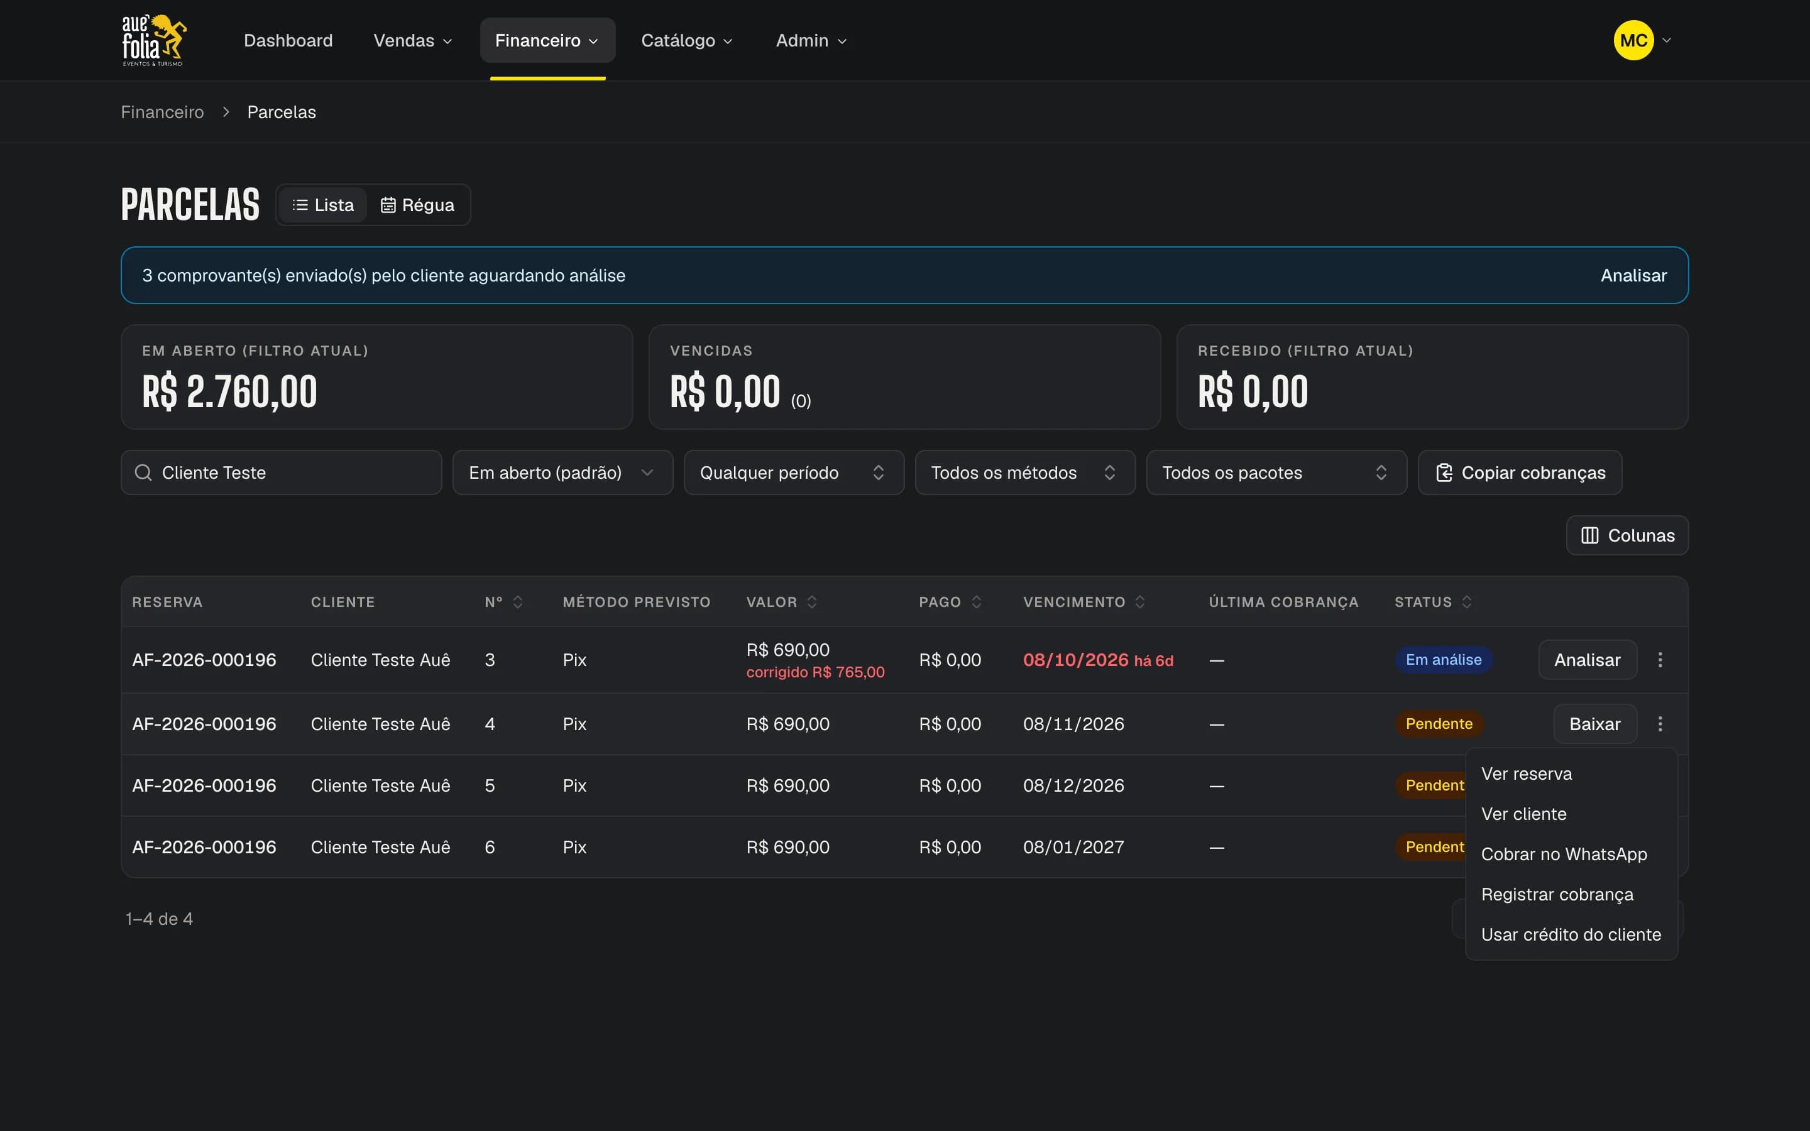Switch to Lista view
This screenshot has width=1810, height=1131.
click(x=323, y=205)
